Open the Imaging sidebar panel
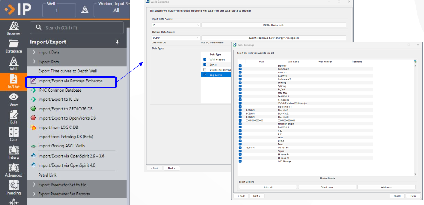 click(14, 188)
